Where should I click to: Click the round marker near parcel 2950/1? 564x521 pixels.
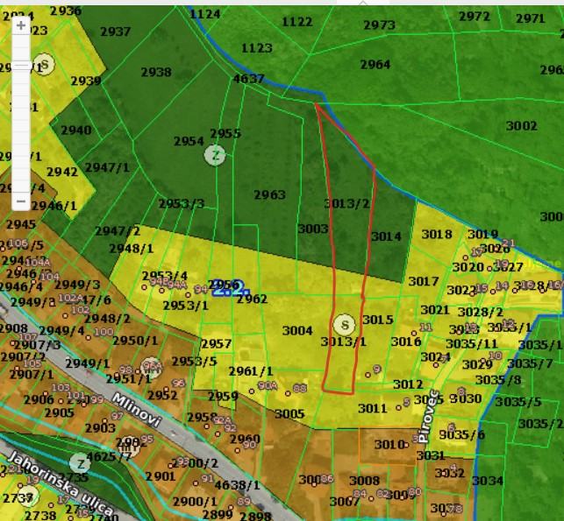[x=152, y=367]
